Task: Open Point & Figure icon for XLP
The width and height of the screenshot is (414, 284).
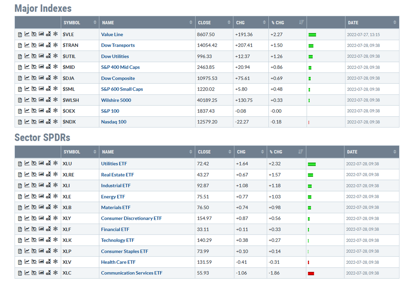Action: coord(48,251)
